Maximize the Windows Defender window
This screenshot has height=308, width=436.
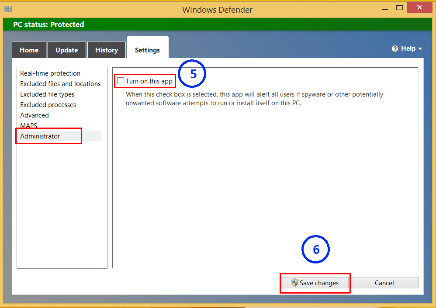399,7
